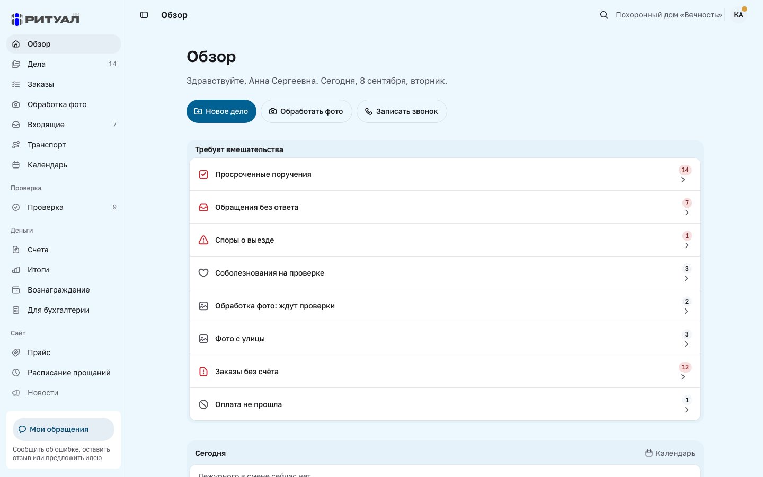Click the clock icon beside Расписание прощаний
The image size is (763, 477).
click(16, 373)
